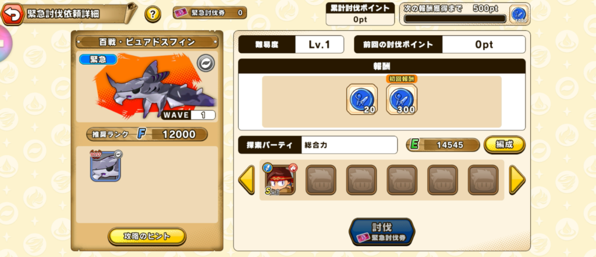Show previous party with left arrow
596x257 pixels.
click(x=246, y=180)
